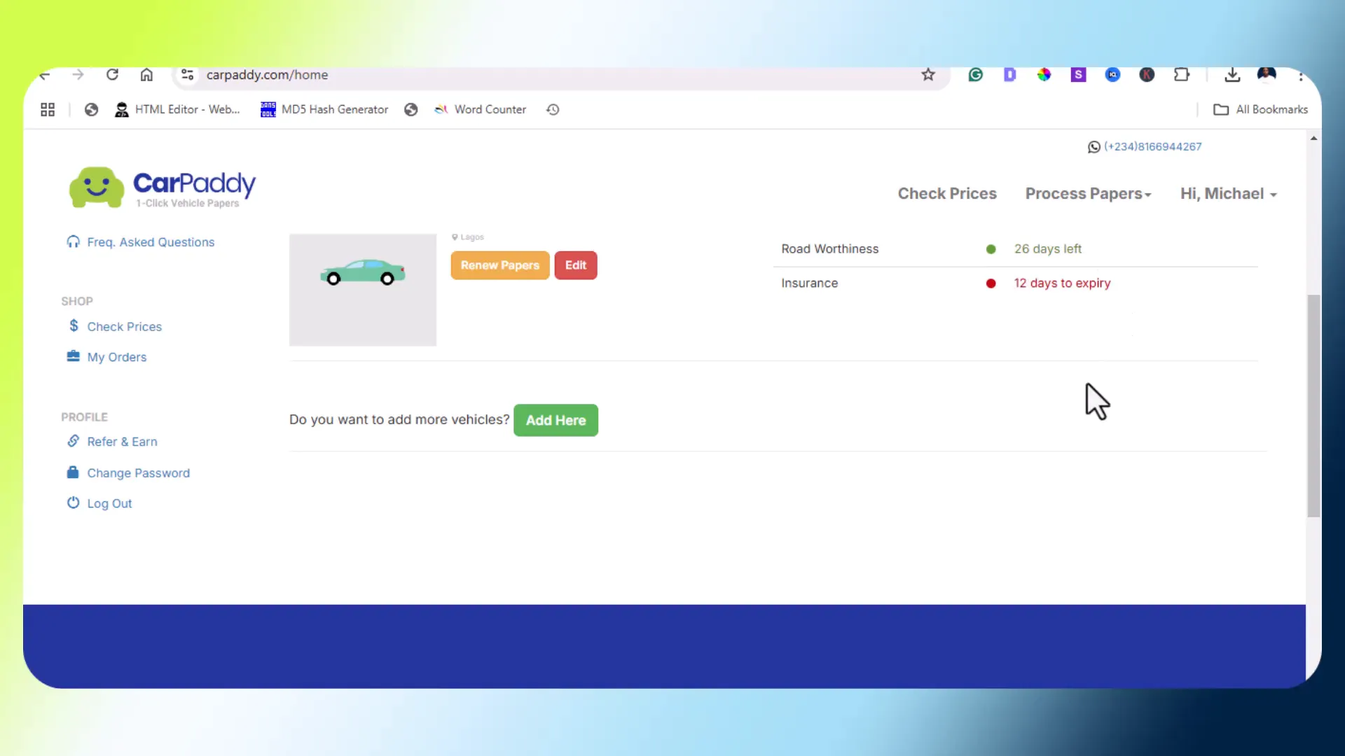The width and height of the screenshot is (1345, 756).
Task: Click the Renew Papers button
Action: point(500,265)
